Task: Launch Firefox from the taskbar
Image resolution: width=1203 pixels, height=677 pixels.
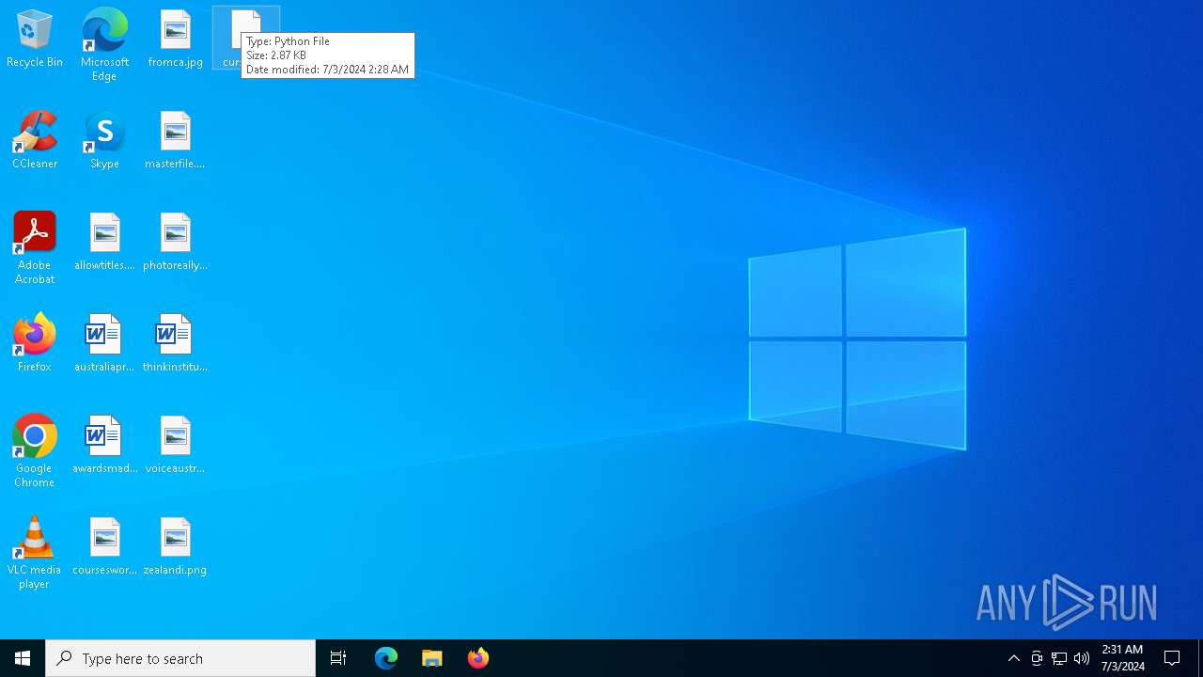Action: pos(478,658)
